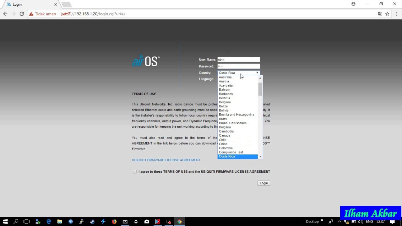The width and height of the screenshot is (402, 226).
Task: Switch to the screen recorder taskbar icon
Action: (x=169, y=222)
